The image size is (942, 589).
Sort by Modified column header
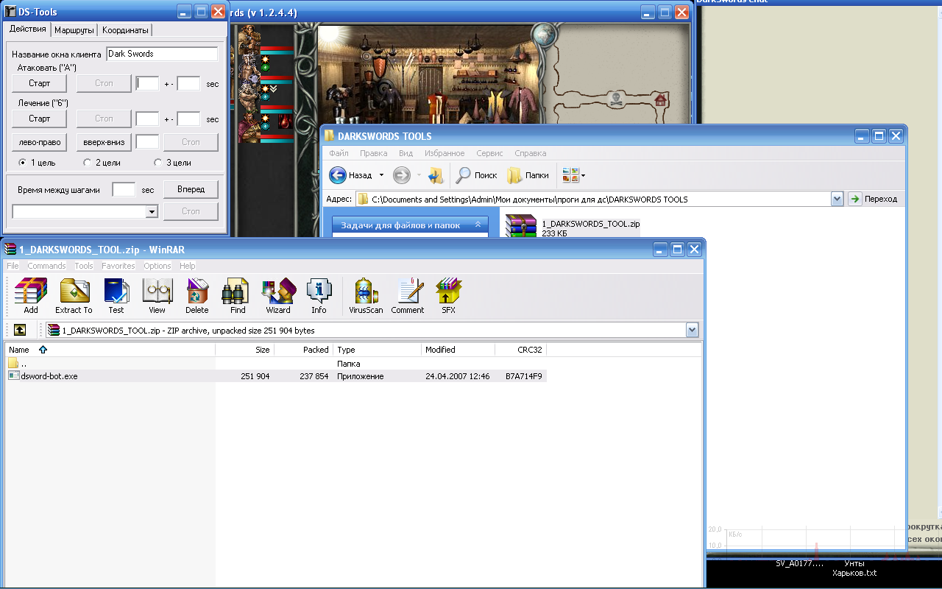click(x=458, y=350)
